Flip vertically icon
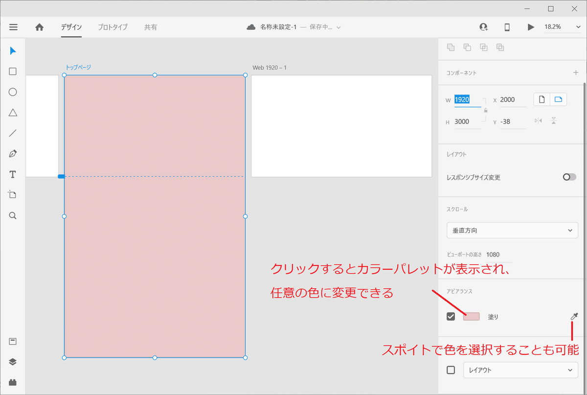This screenshot has width=587, height=395. click(x=554, y=121)
